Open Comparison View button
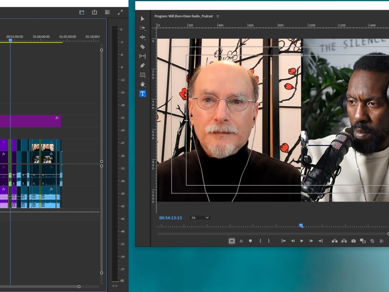The width and height of the screenshot is (389, 292). [x=363, y=241]
